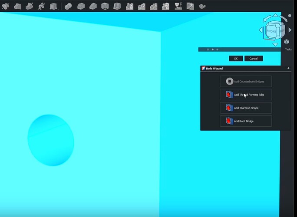This screenshot has width=297, height=217.
Task: Rotate view right with navigation cube right arrow
Action: (x=290, y=30)
